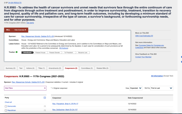Click Fitzpatrick's 12/14/2022 date cell

click(x=132, y=104)
